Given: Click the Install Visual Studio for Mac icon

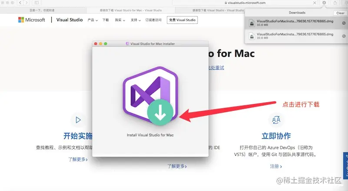Looking at the screenshot, I should [x=150, y=96].
